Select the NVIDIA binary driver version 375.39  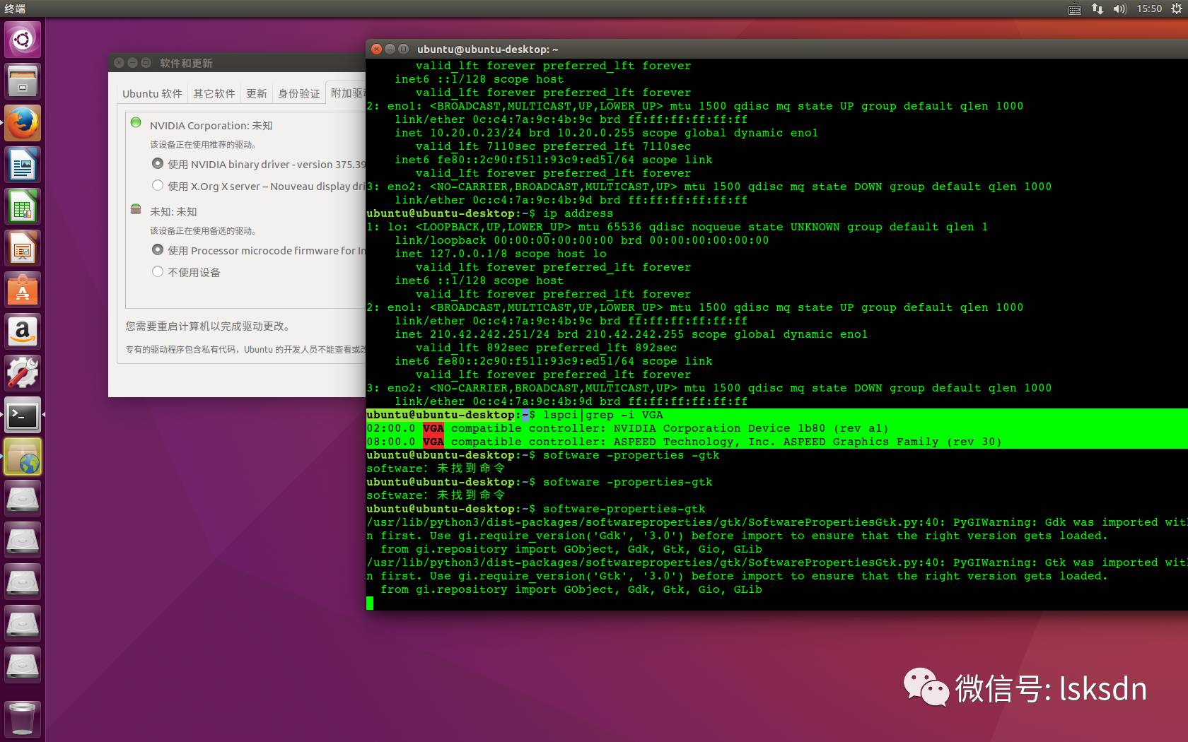pos(157,164)
